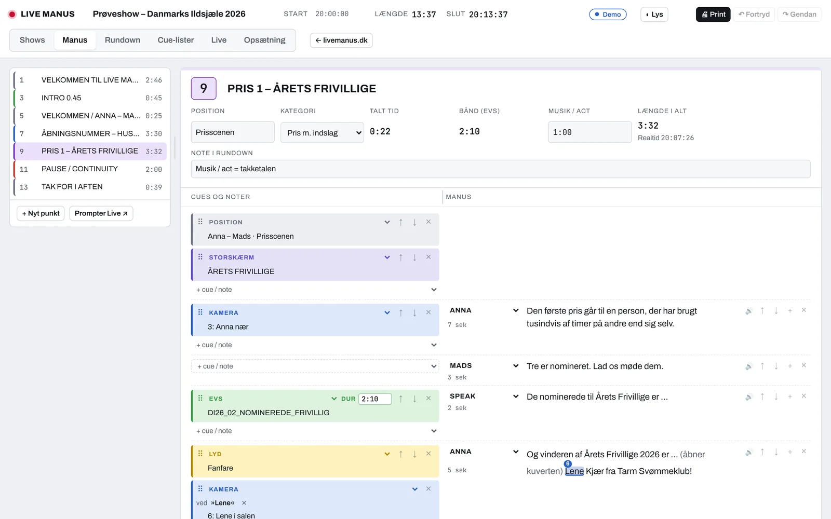
Task: Play audio for ANNA's first line
Action: click(748, 311)
